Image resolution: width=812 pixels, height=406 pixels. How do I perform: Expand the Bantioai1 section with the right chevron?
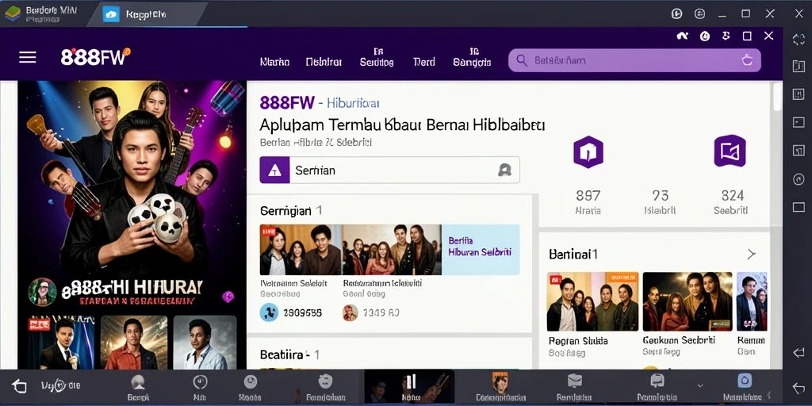[x=751, y=255]
